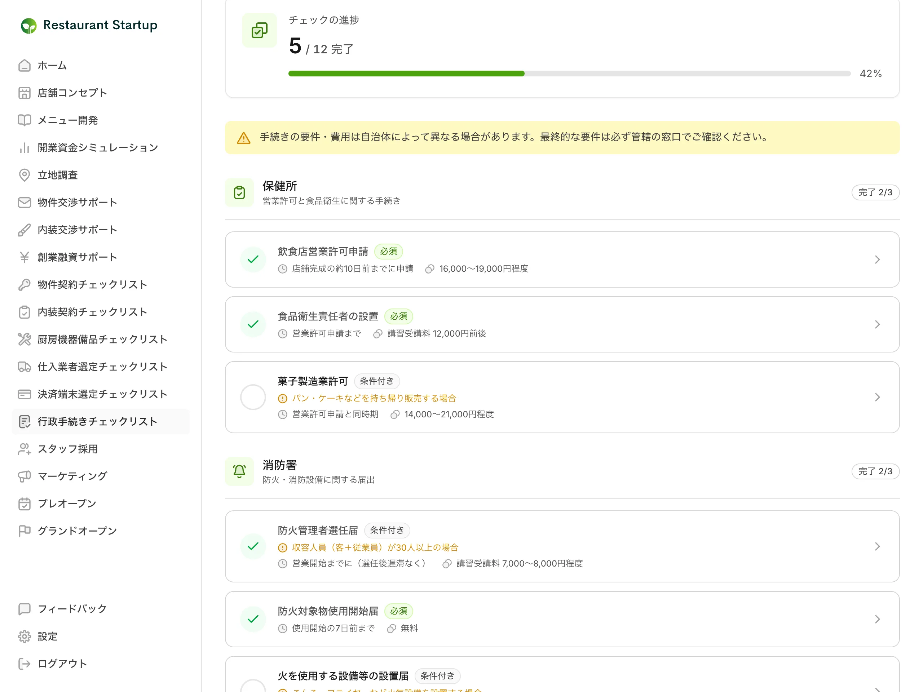
Task: Click パン・ケーキなどを持ち帰り販売する場合 condition text
Action: tap(374, 398)
